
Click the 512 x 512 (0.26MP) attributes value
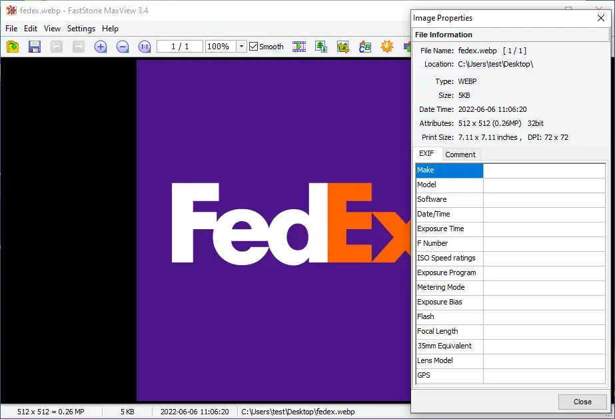490,123
